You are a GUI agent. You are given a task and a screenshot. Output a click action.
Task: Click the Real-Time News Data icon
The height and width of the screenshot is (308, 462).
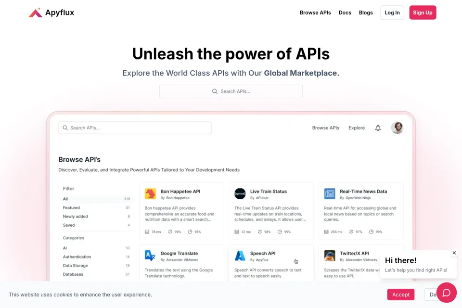330,194
